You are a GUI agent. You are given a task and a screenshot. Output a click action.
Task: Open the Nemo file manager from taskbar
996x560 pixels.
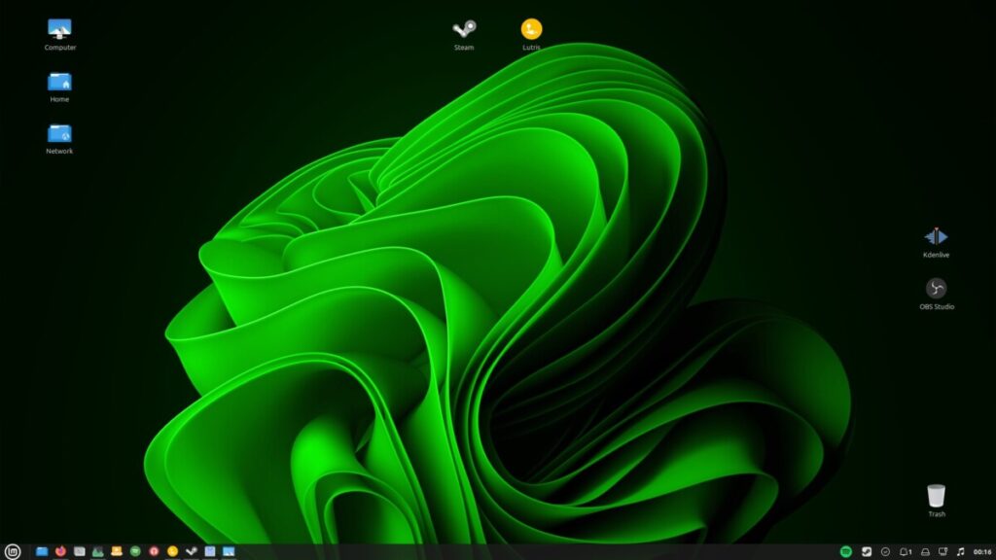pos(42,549)
